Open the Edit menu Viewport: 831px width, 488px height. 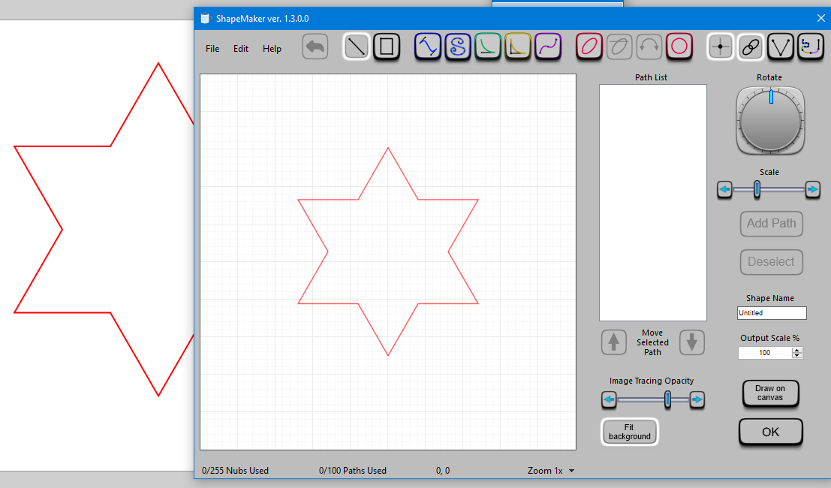click(241, 49)
